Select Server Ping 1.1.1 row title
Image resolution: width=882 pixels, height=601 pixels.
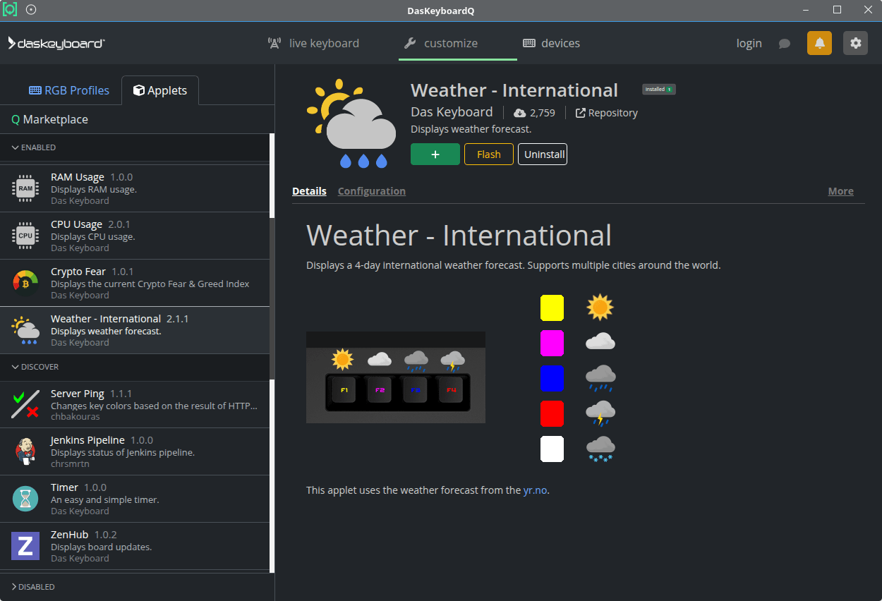pos(92,394)
